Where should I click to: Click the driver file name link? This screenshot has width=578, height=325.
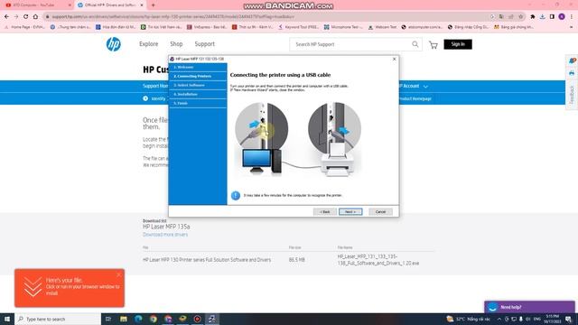[378, 260]
